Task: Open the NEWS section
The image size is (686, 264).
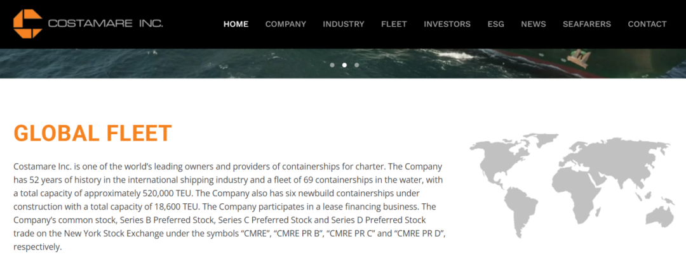Action: click(x=533, y=24)
